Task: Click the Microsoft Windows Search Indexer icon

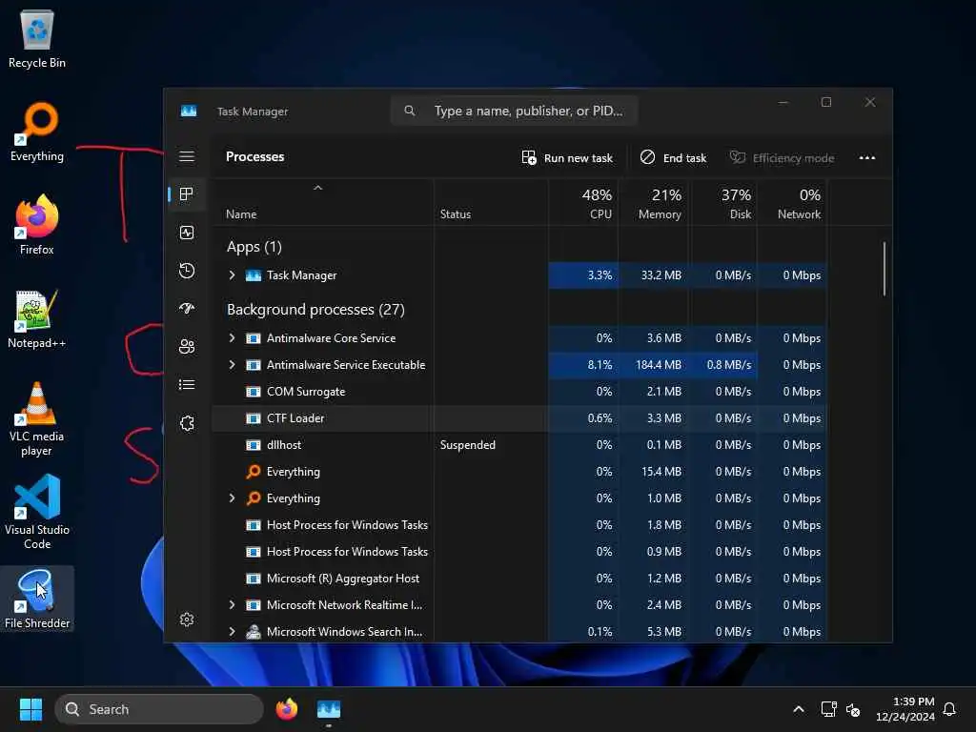Action: pos(253,632)
